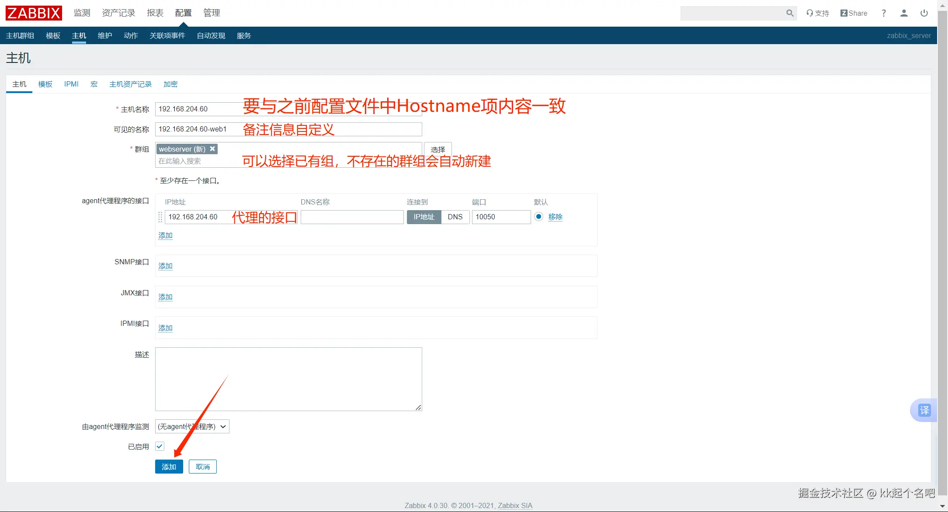Screen dimensions: 948x512
Task: Open the 配置 top menu
Action: tap(183, 13)
